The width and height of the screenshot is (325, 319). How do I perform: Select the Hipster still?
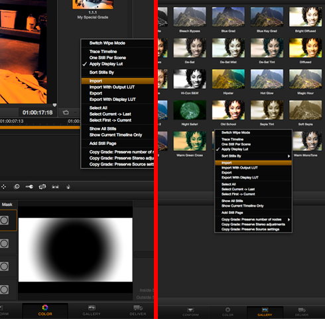pyautogui.click(x=228, y=79)
